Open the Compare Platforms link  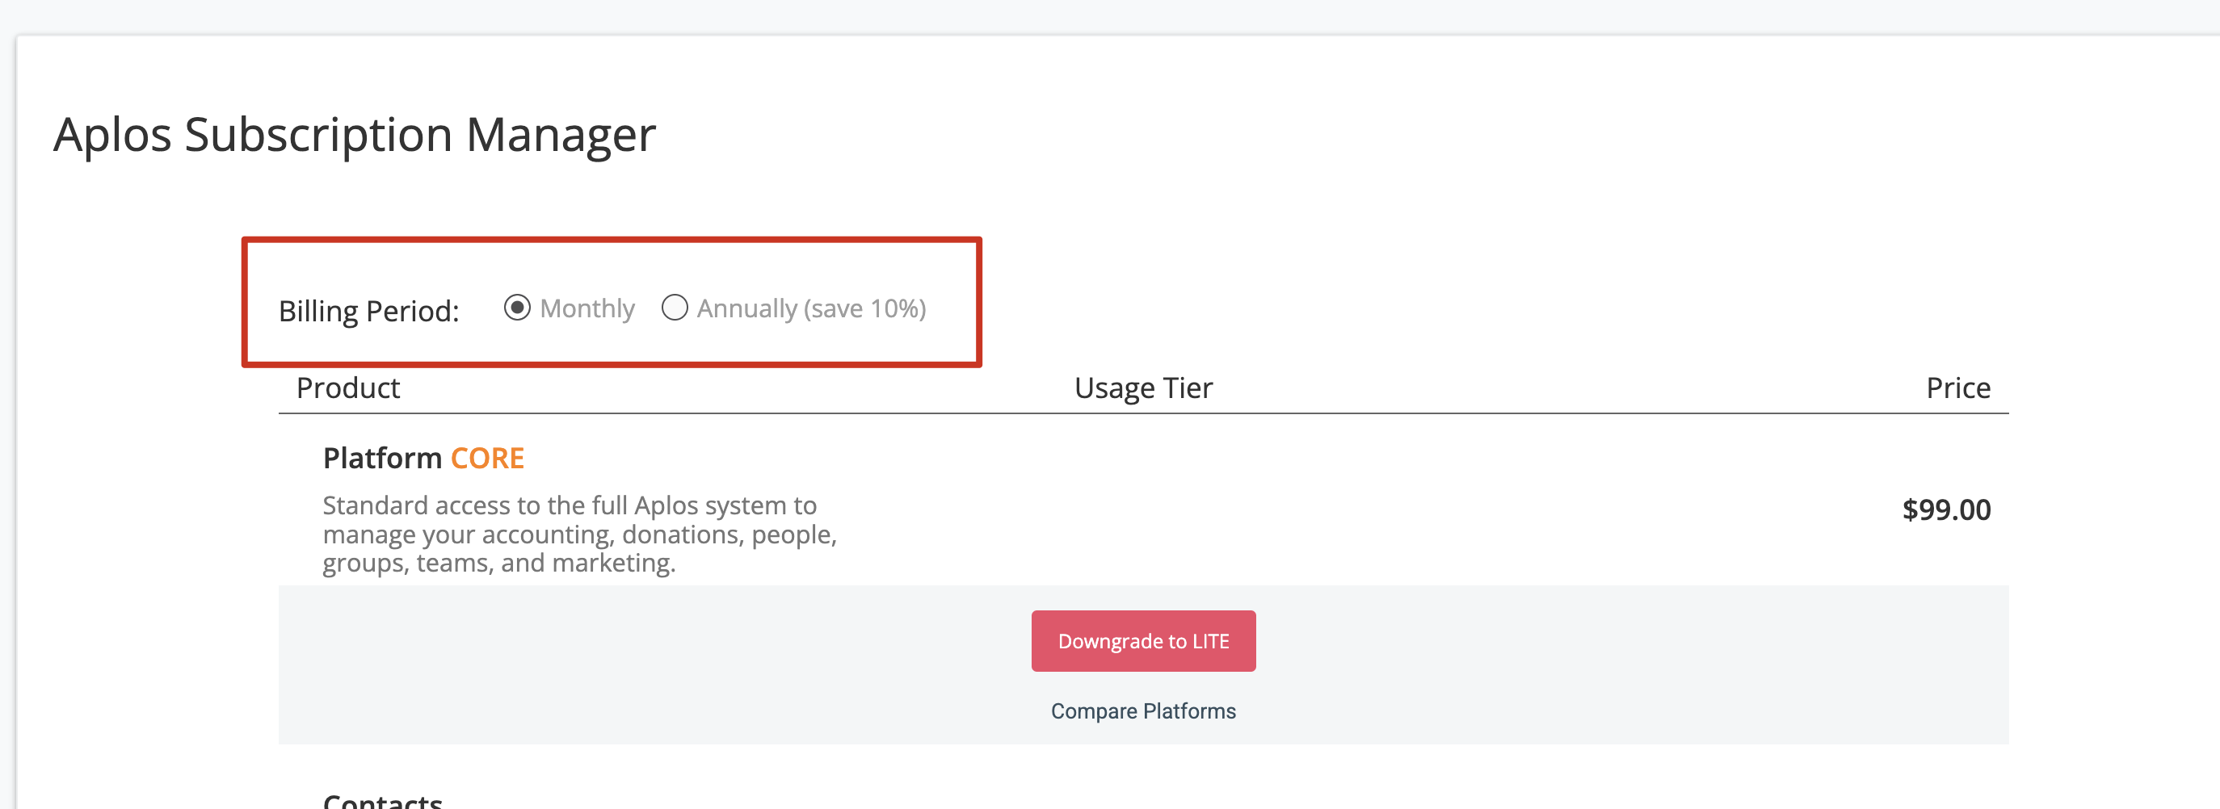(1143, 710)
